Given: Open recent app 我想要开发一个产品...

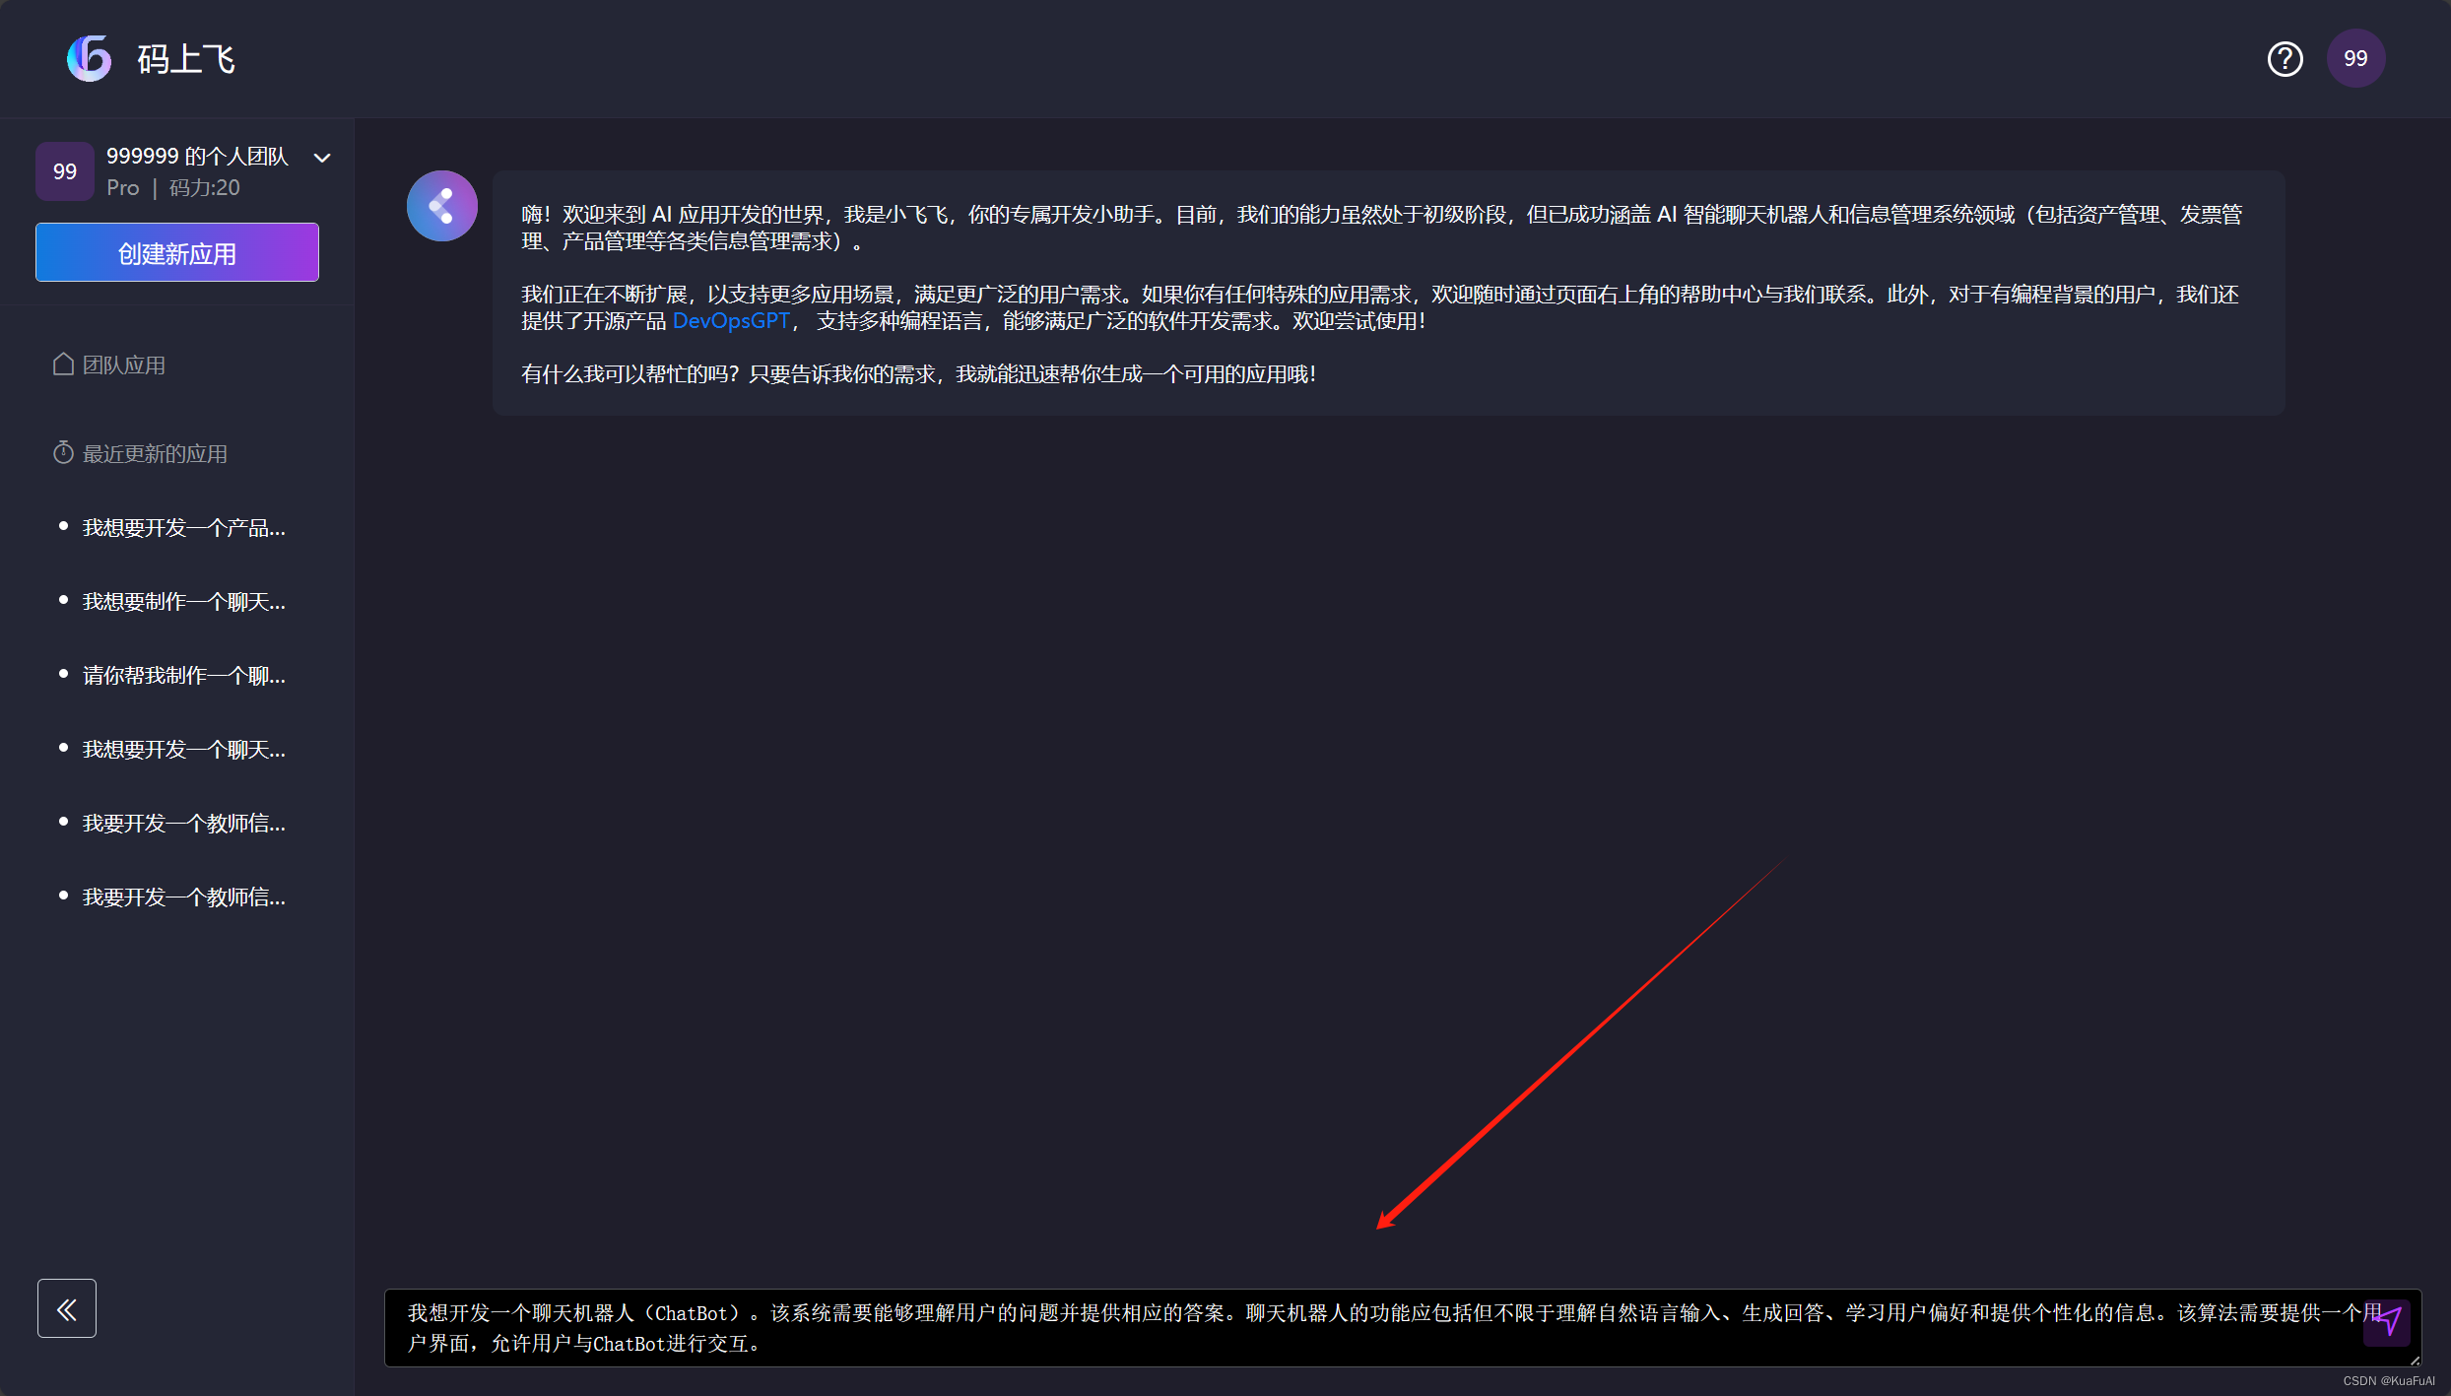Looking at the screenshot, I should (x=184, y=528).
